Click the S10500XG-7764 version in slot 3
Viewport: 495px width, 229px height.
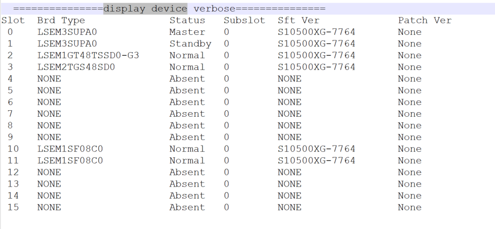click(316, 67)
